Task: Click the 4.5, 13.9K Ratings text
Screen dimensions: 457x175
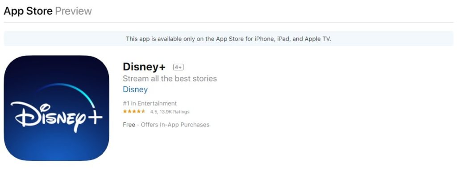Action: click(170, 112)
